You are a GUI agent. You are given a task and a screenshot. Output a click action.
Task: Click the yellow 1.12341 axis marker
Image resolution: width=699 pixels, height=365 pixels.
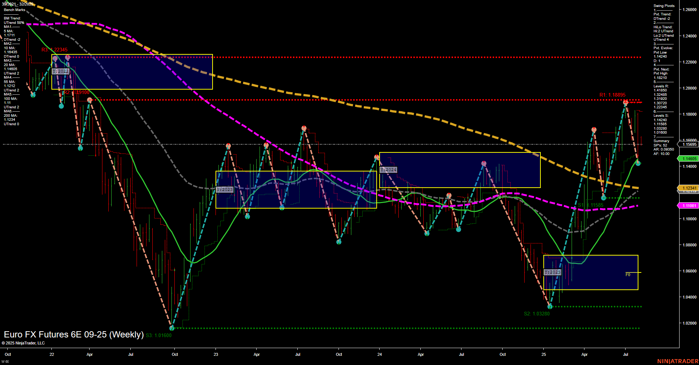(x=689, y=188)
